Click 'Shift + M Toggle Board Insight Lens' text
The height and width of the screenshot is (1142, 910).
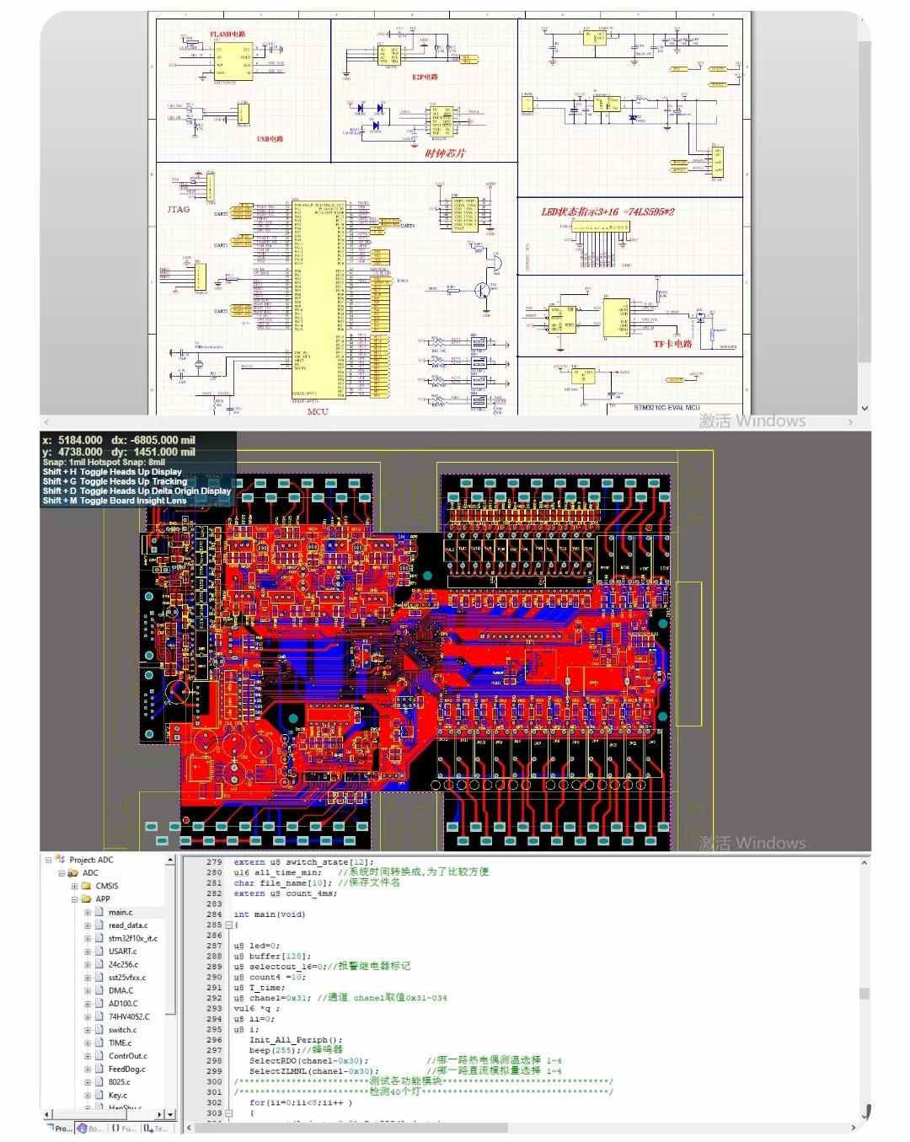coord(115,501)
